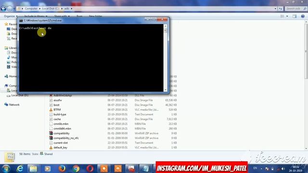Launch Firefox from the taskbar
Screen dimensions: 308x173
(62, 169)
